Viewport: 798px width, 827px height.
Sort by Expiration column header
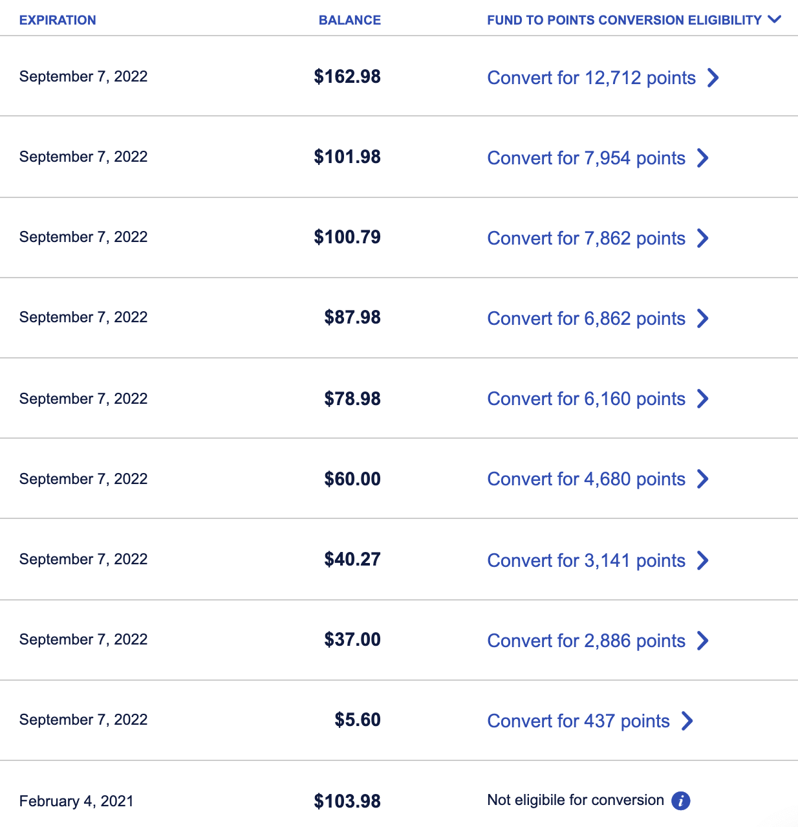58,20
